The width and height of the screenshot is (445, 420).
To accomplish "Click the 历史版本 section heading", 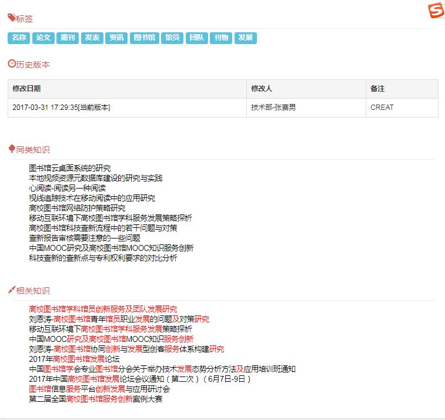I will [x=33, y=65].
